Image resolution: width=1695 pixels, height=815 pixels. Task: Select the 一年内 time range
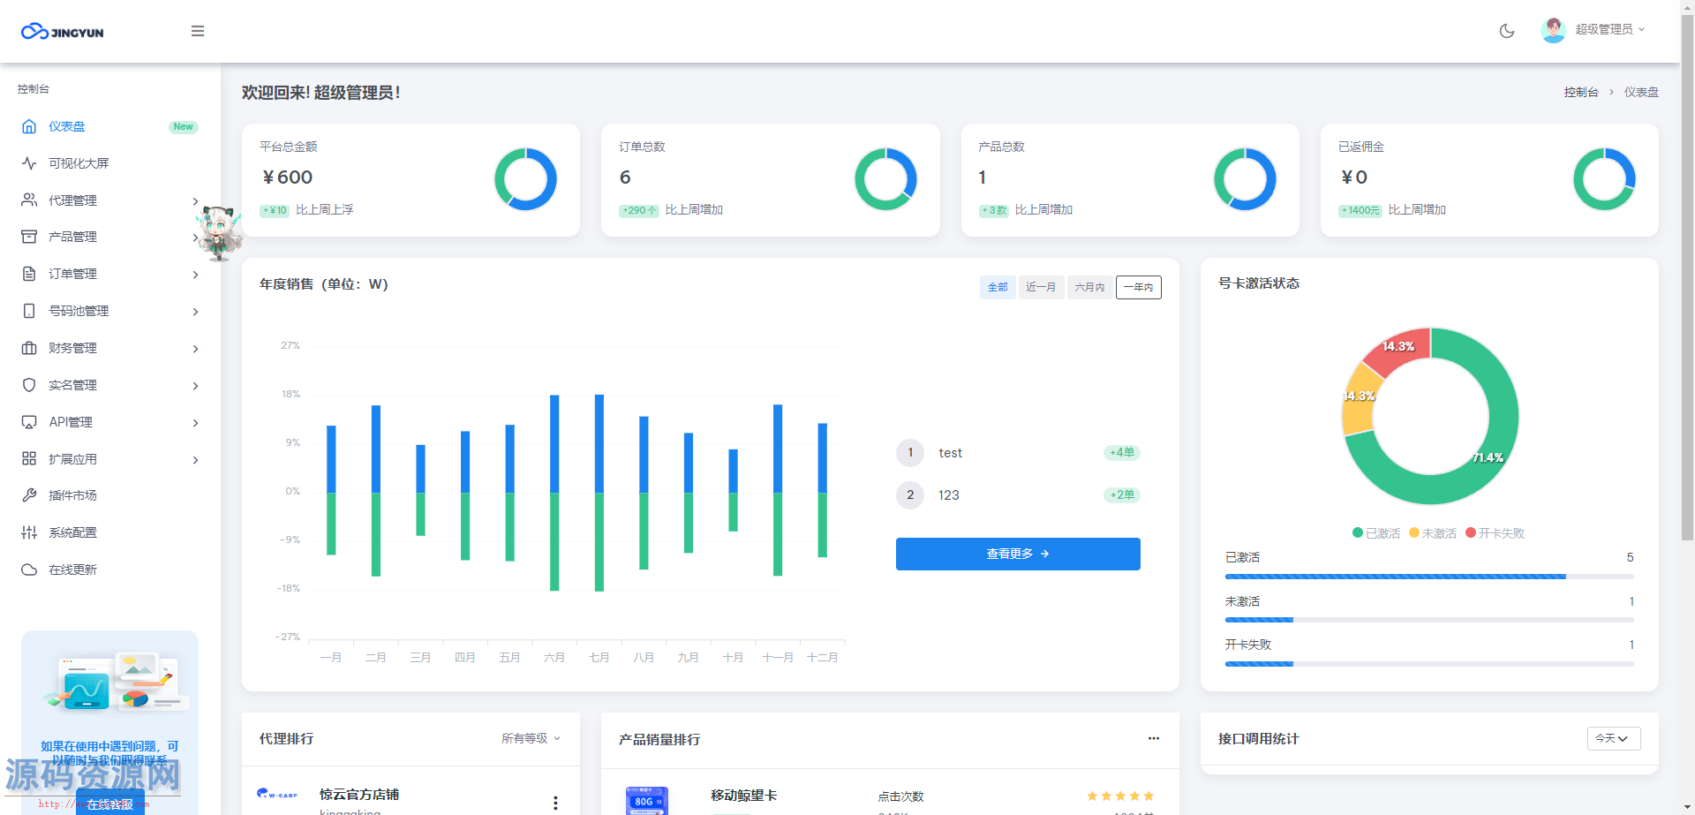pos(1138,288)
